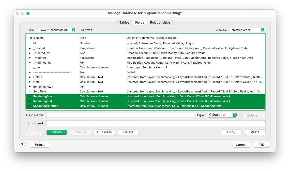Screen dimensions: 290x171
Task: Open the View by creation order dropdown
Action: (x=247, y=30)
